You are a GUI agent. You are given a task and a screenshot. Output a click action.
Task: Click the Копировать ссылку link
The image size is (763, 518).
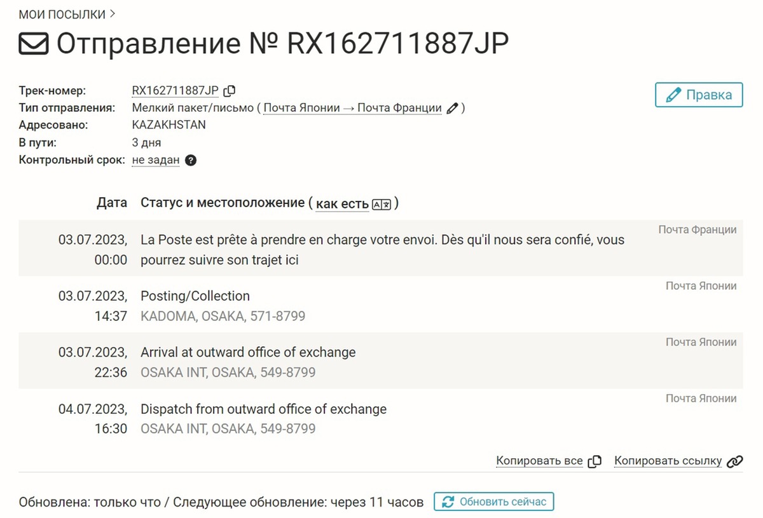pos(668,461)
